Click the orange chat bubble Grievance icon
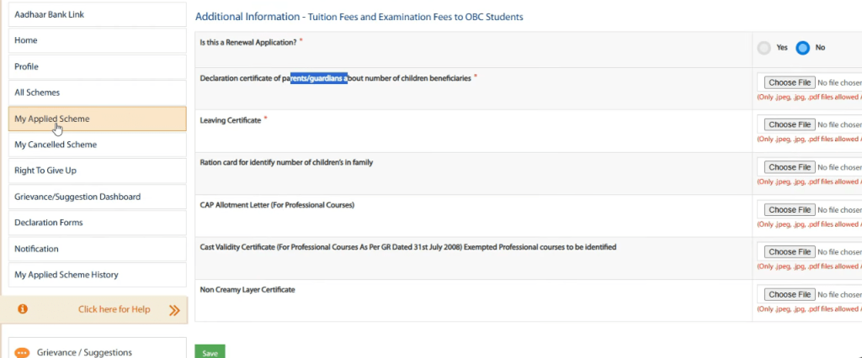The image size is (862, 358). 23,353
